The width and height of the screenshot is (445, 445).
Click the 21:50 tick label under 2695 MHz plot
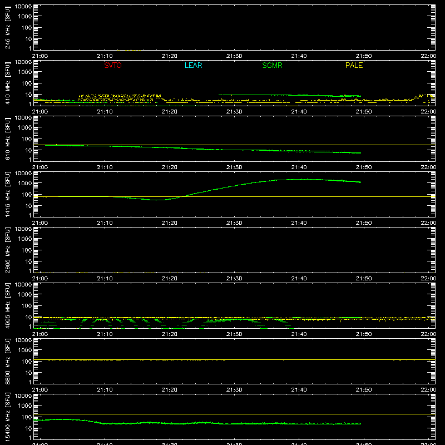[x=364, y=279]
